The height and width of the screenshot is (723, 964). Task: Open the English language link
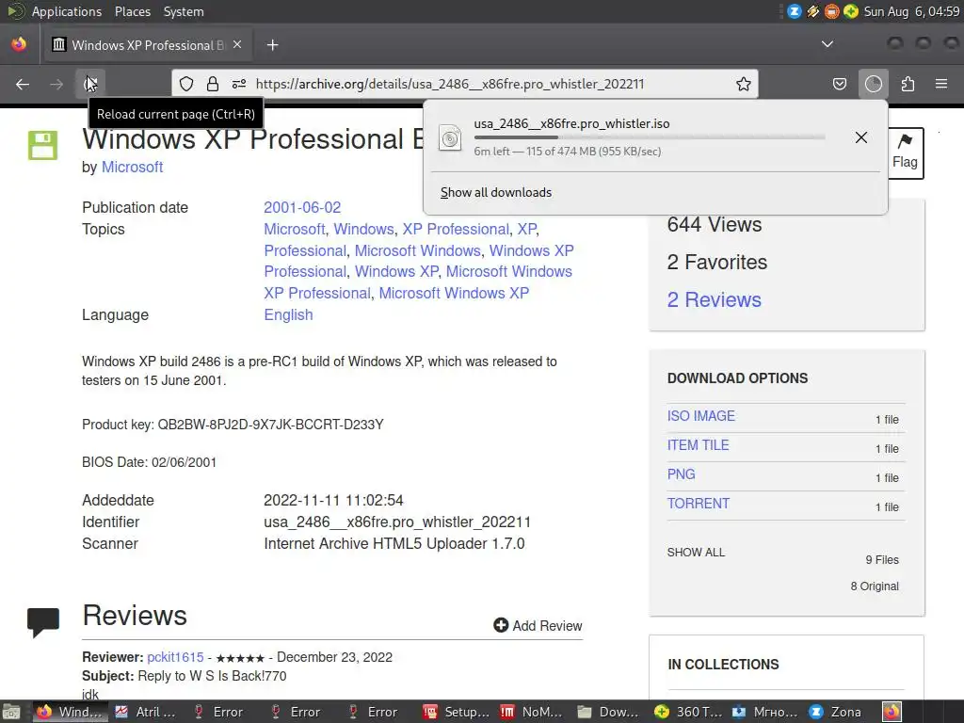(288, 314)
